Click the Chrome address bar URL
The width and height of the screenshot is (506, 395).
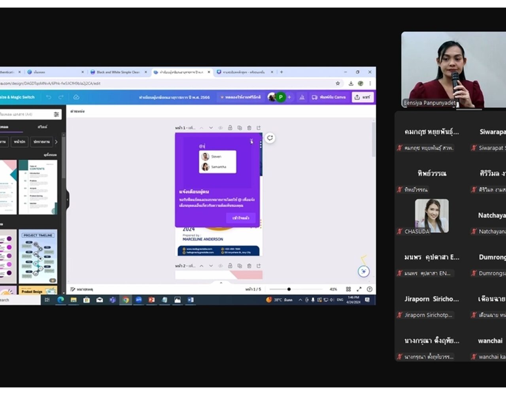[50, 83]
